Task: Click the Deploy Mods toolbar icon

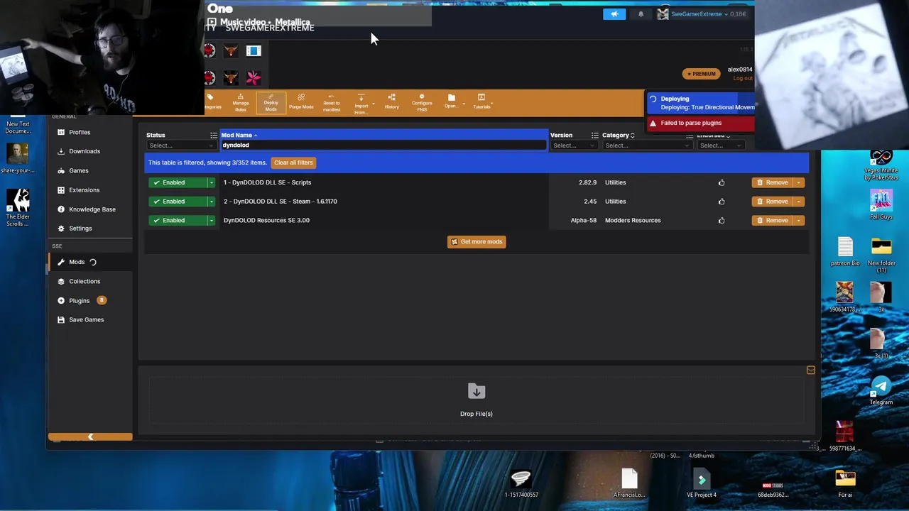Action: (x=271, y=103)
